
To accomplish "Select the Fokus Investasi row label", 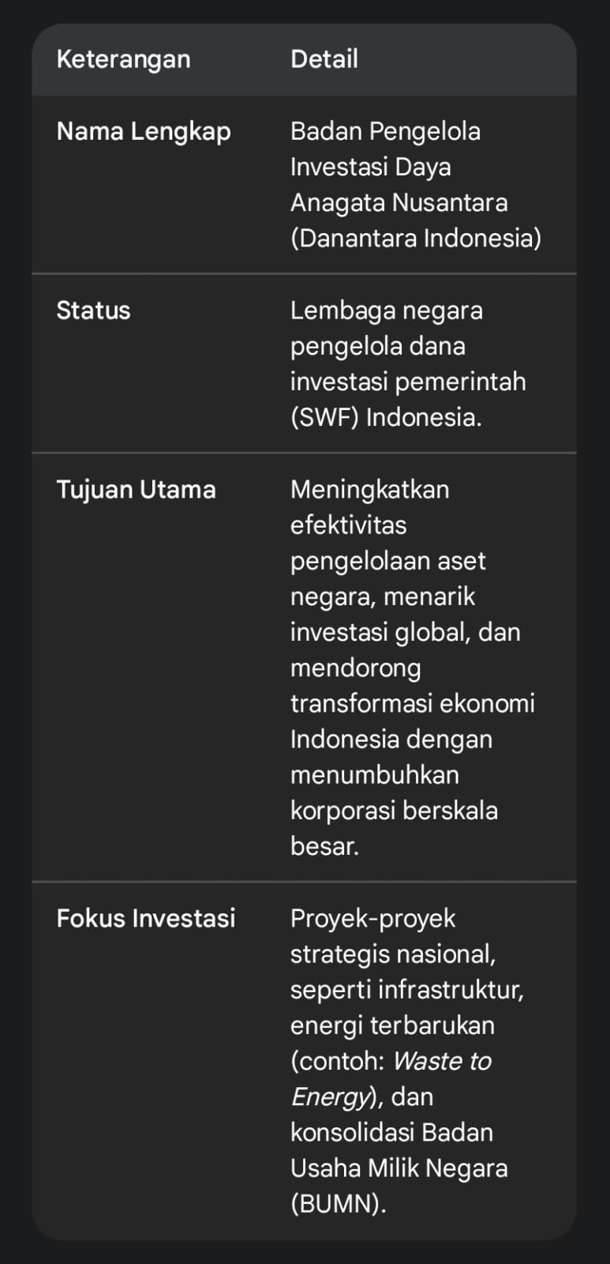I will [146, 918].
